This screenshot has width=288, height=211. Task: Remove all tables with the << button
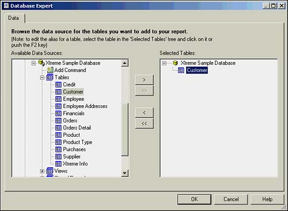pos(144,124)
